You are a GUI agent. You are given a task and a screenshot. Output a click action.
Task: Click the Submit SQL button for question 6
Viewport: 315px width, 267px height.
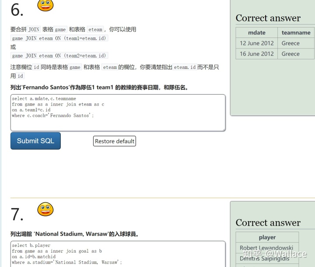pos(35,141)
